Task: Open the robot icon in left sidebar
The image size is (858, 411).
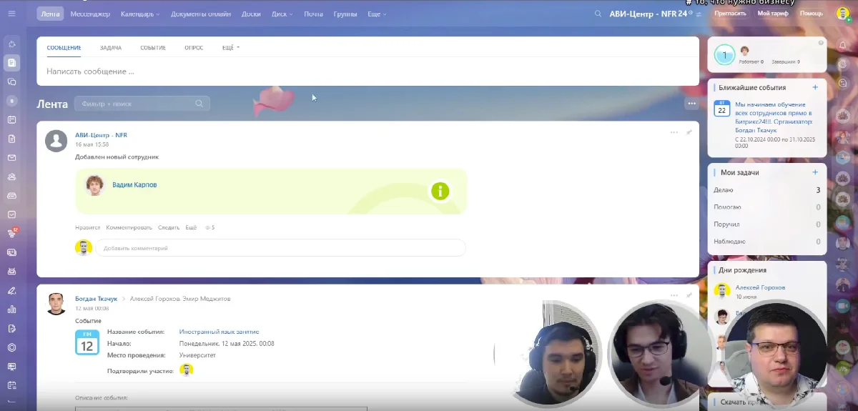Action: [11, 271]
